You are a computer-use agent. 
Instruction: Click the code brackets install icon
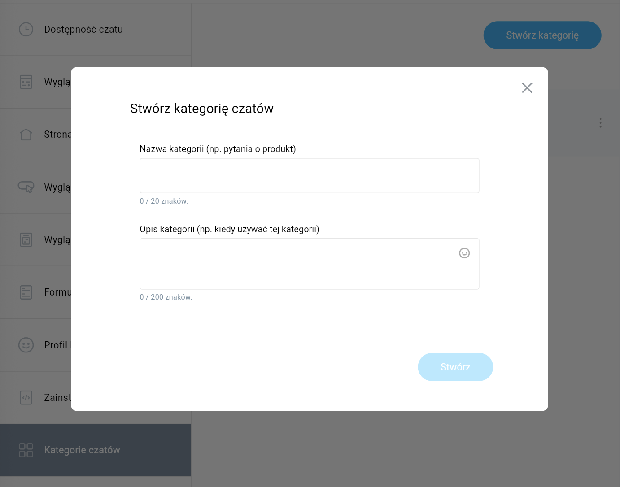26,398
